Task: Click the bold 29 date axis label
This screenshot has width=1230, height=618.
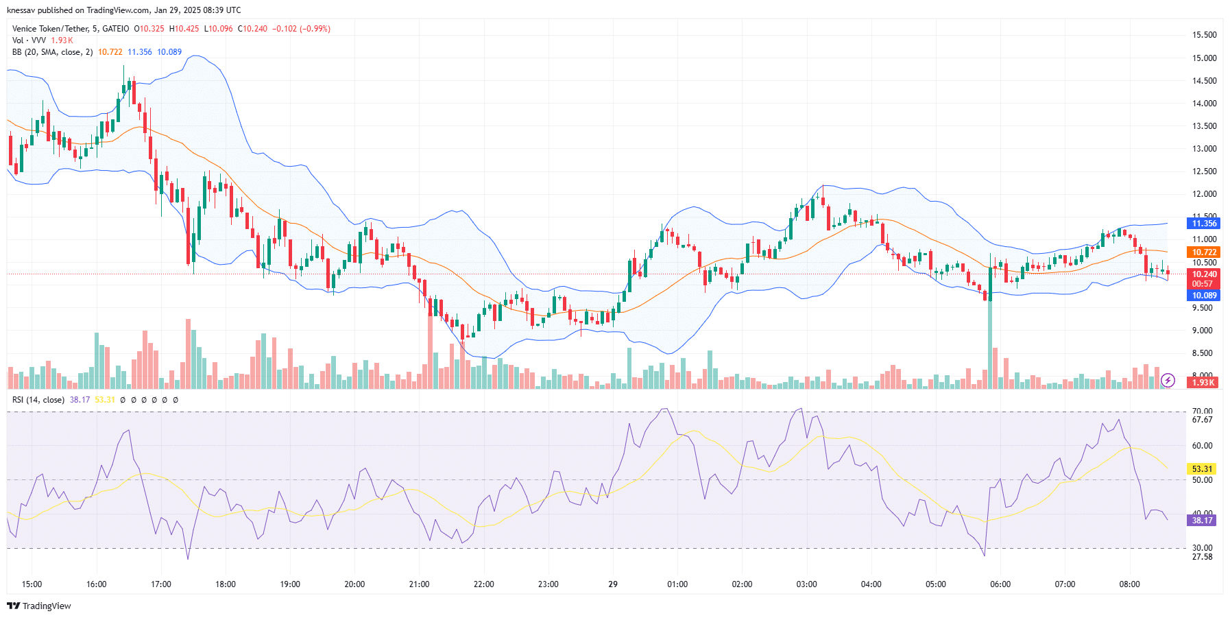Action: (x=613, y=584)
